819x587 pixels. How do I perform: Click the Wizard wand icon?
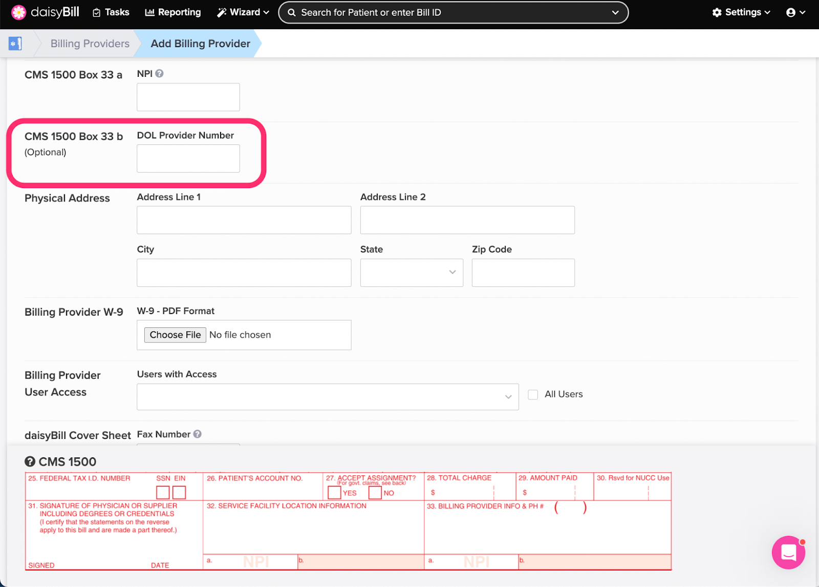click(x=222, y=12)
